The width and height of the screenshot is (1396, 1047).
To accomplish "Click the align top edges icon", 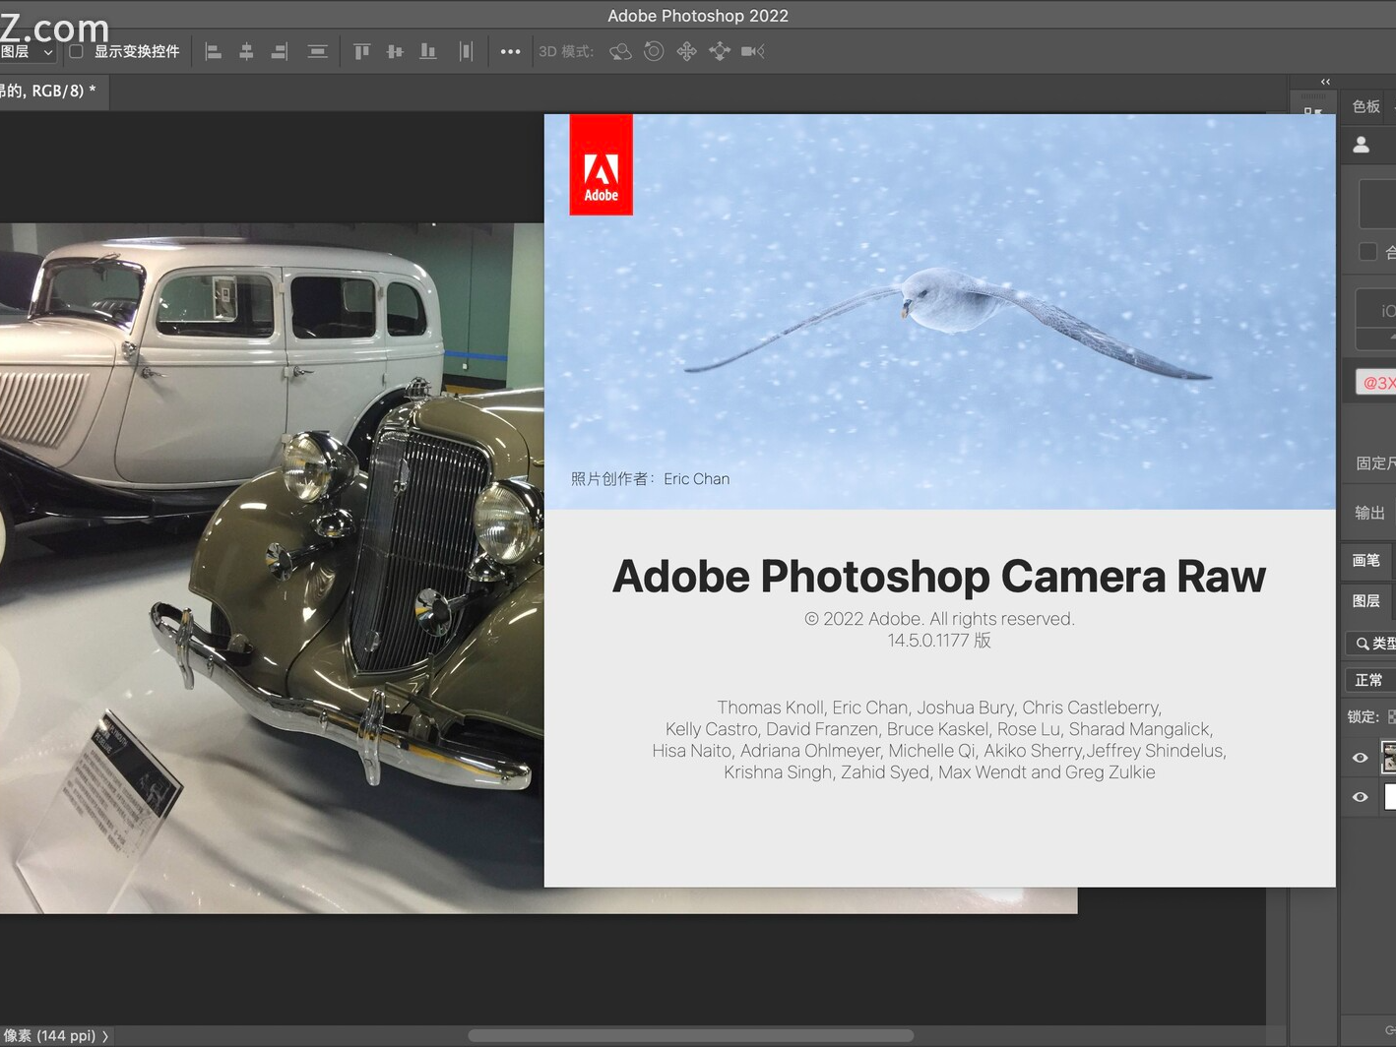I will click(x=361, y=50).
